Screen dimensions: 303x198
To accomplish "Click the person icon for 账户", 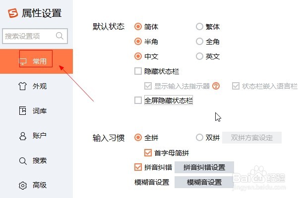I will coord(22,136).
